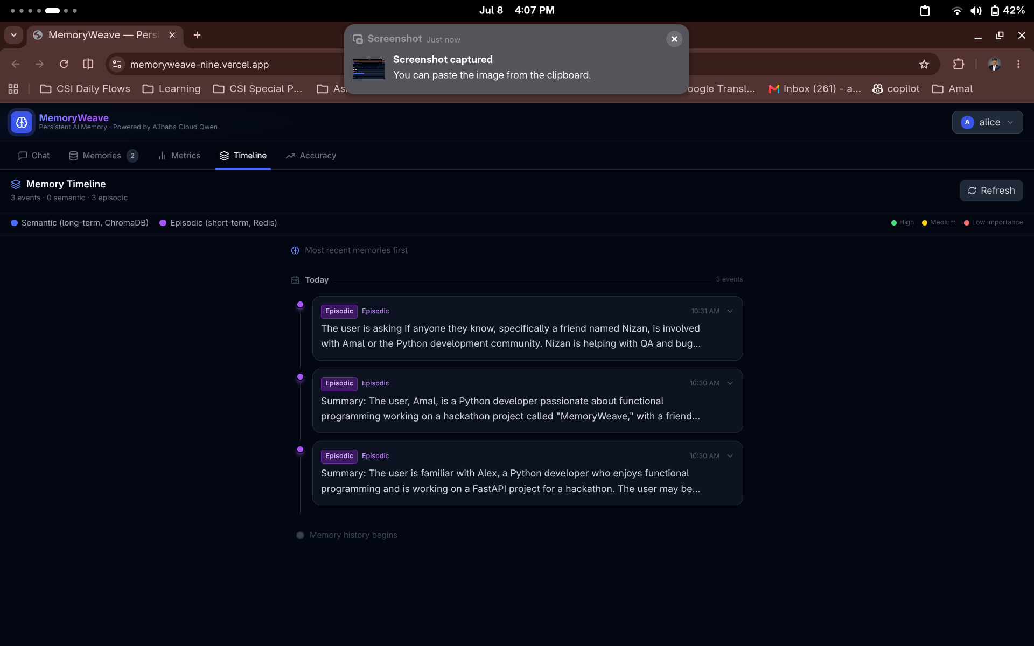Open the CSI Special P... bookmark folder

pos(257,89)
